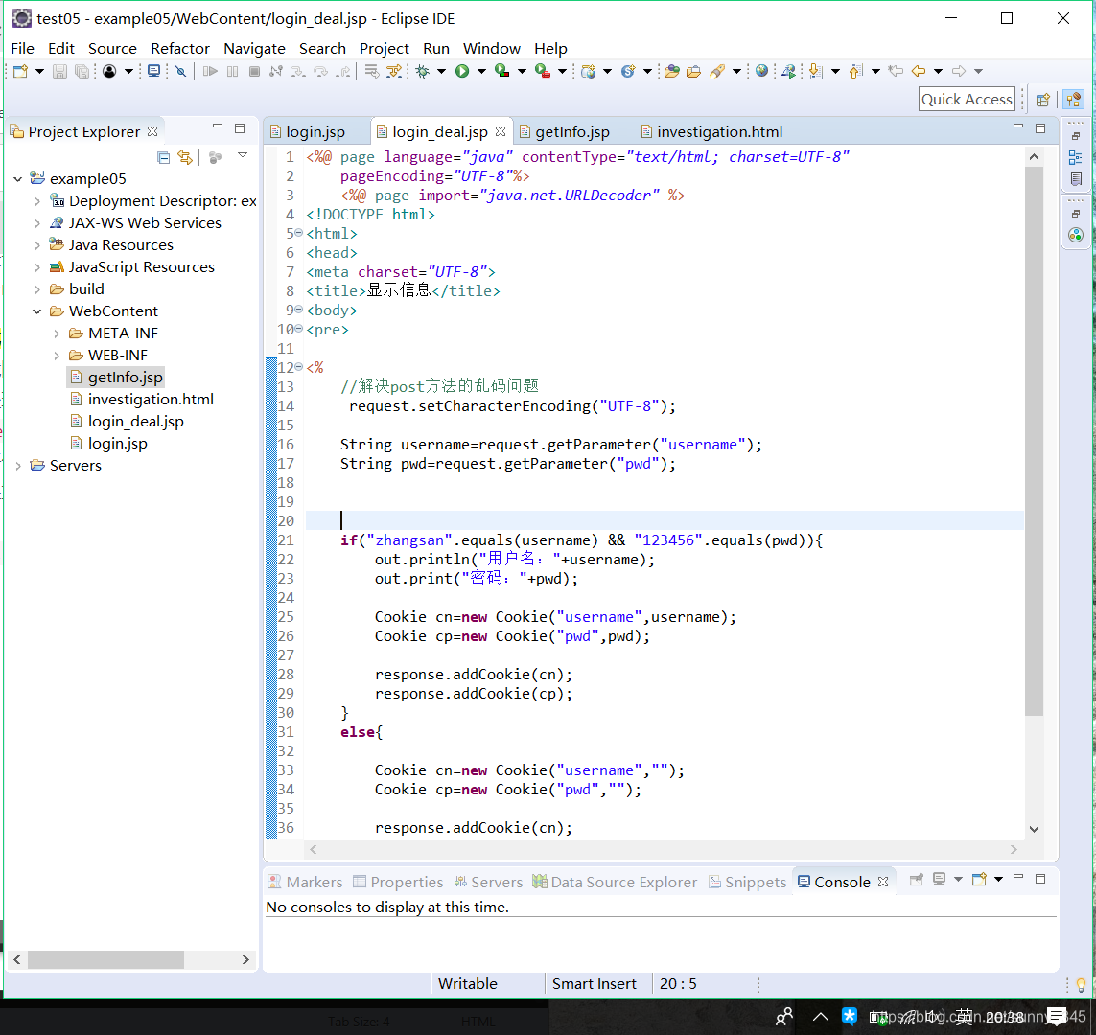Click the Save icon in toolbar
The image size is (1096, 1035).
coord(60,71)
